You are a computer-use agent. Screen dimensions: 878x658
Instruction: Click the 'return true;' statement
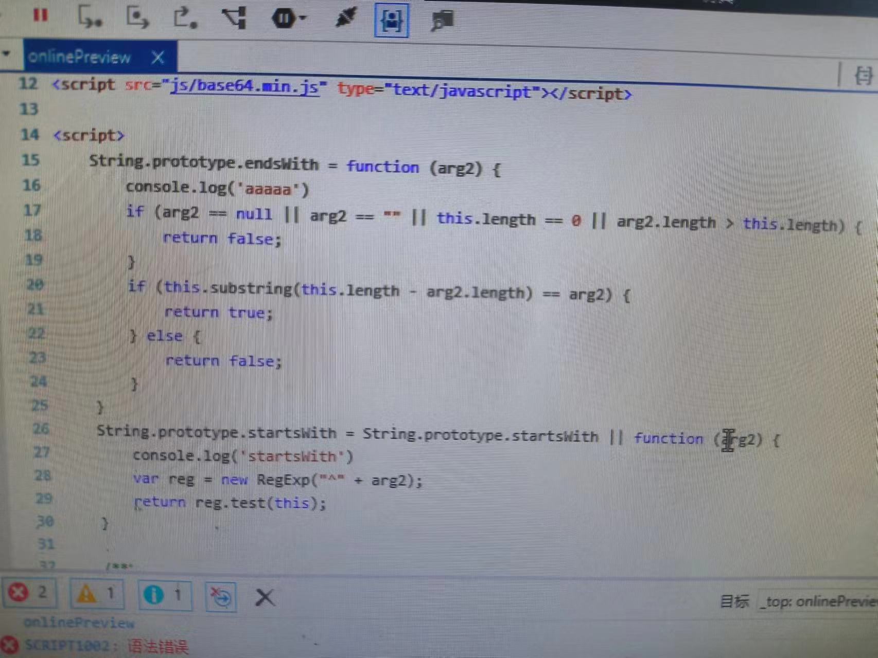coord(218,313)
